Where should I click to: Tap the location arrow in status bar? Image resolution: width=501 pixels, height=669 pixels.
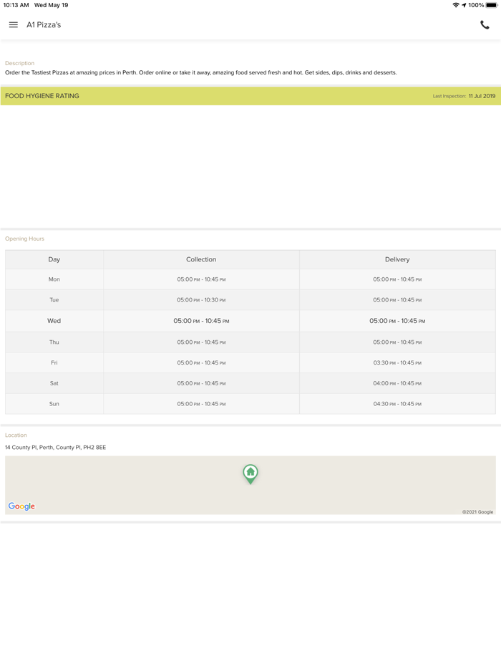click(x=464, y=5)
